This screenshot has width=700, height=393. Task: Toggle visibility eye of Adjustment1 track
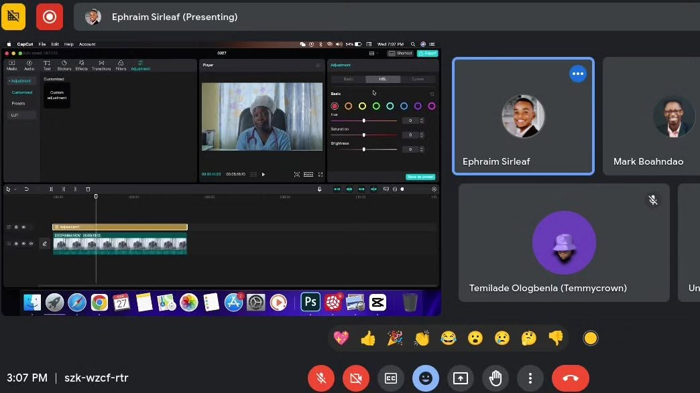point(23,227)
